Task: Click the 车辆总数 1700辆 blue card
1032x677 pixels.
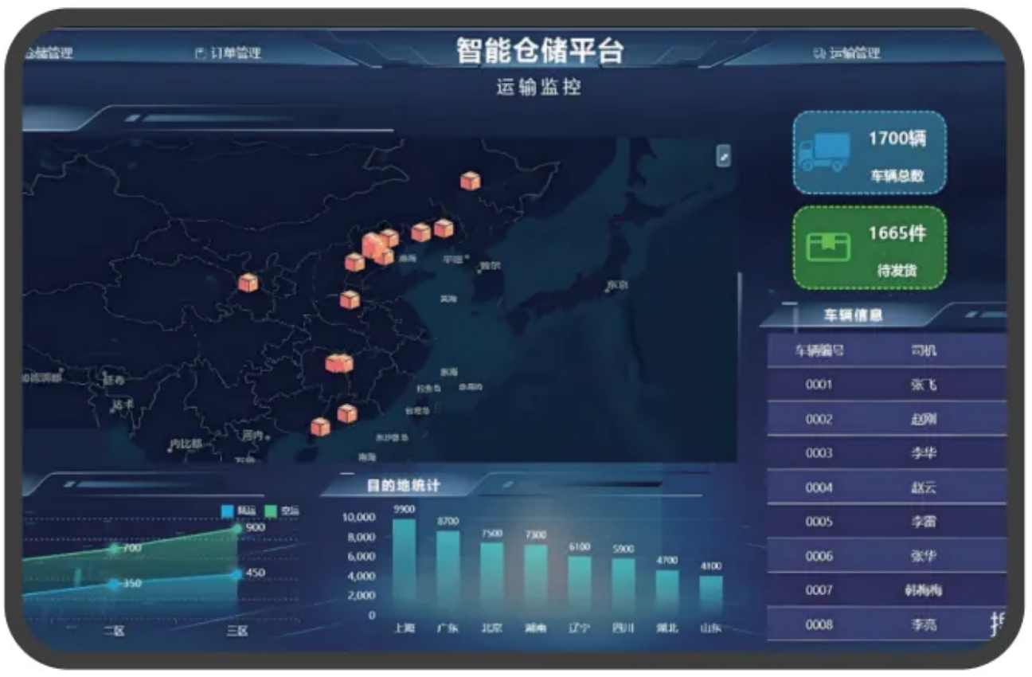Action: (870, 152)
